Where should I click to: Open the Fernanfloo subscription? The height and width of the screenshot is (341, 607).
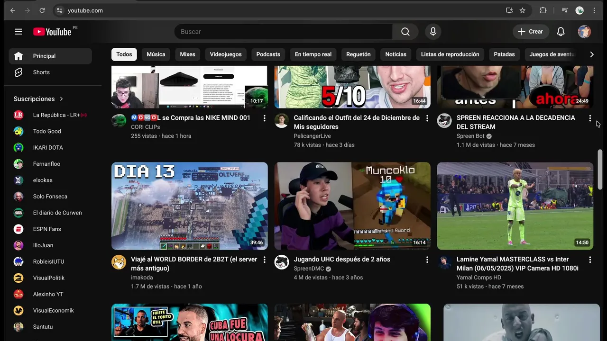(50, 164)
